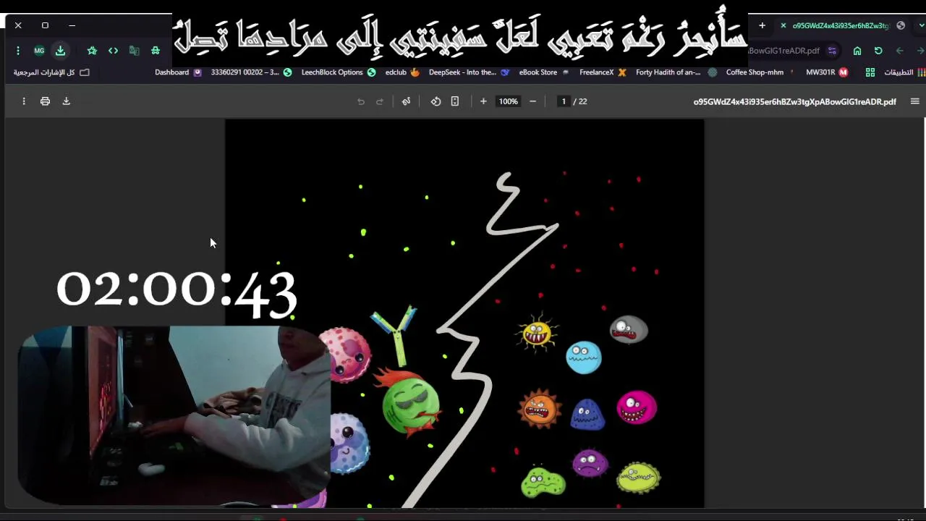The image size is (926, 521).
Task: Open the browser downloads button
Action: [60, 51]
